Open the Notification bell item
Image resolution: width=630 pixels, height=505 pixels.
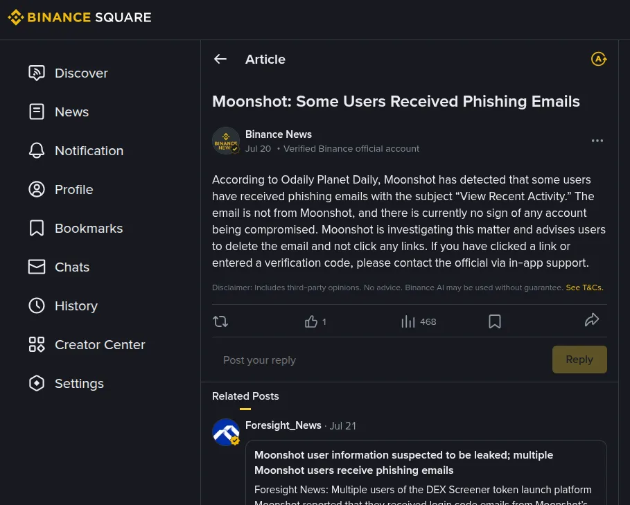pos(76,150)
